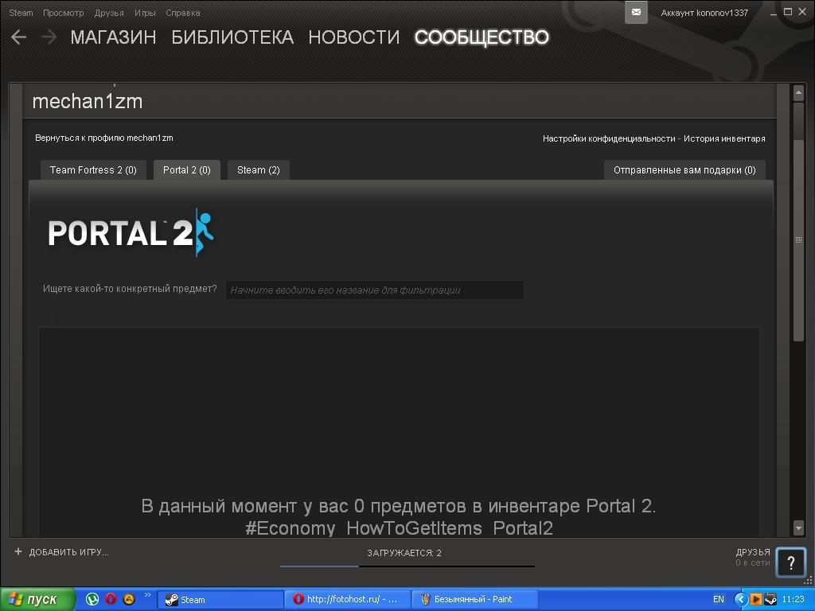The height and width of the screenshot is (611, 815).
Task: Click the download progress bar
Action: [x=407, y=566]
